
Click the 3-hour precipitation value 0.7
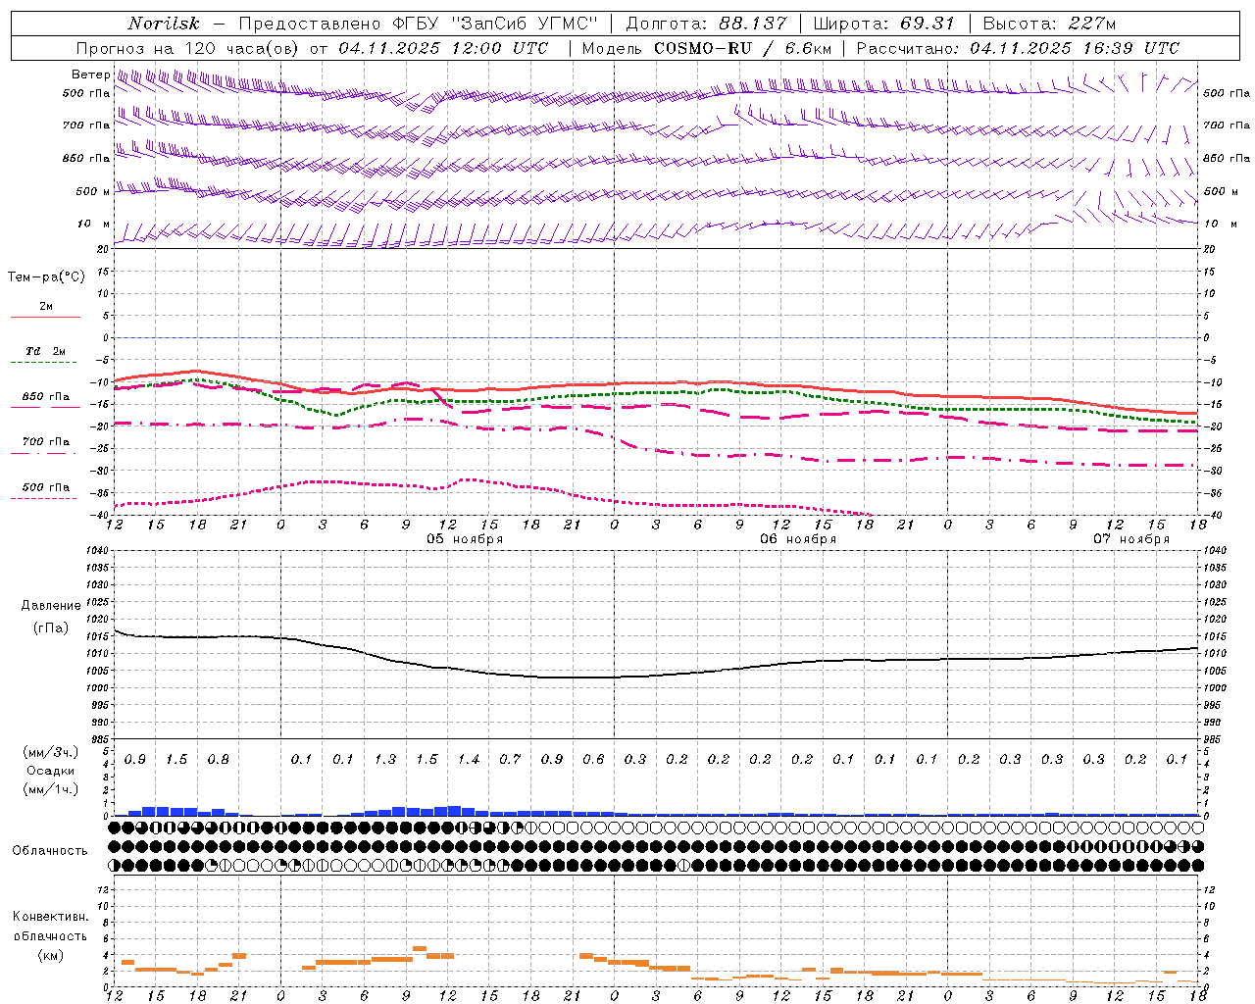510,759
